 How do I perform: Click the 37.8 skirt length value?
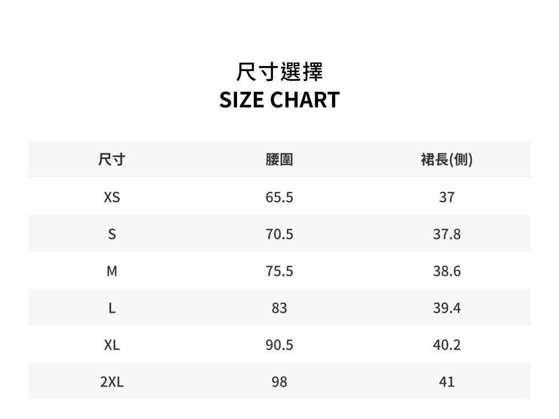(x=447, y=234)
